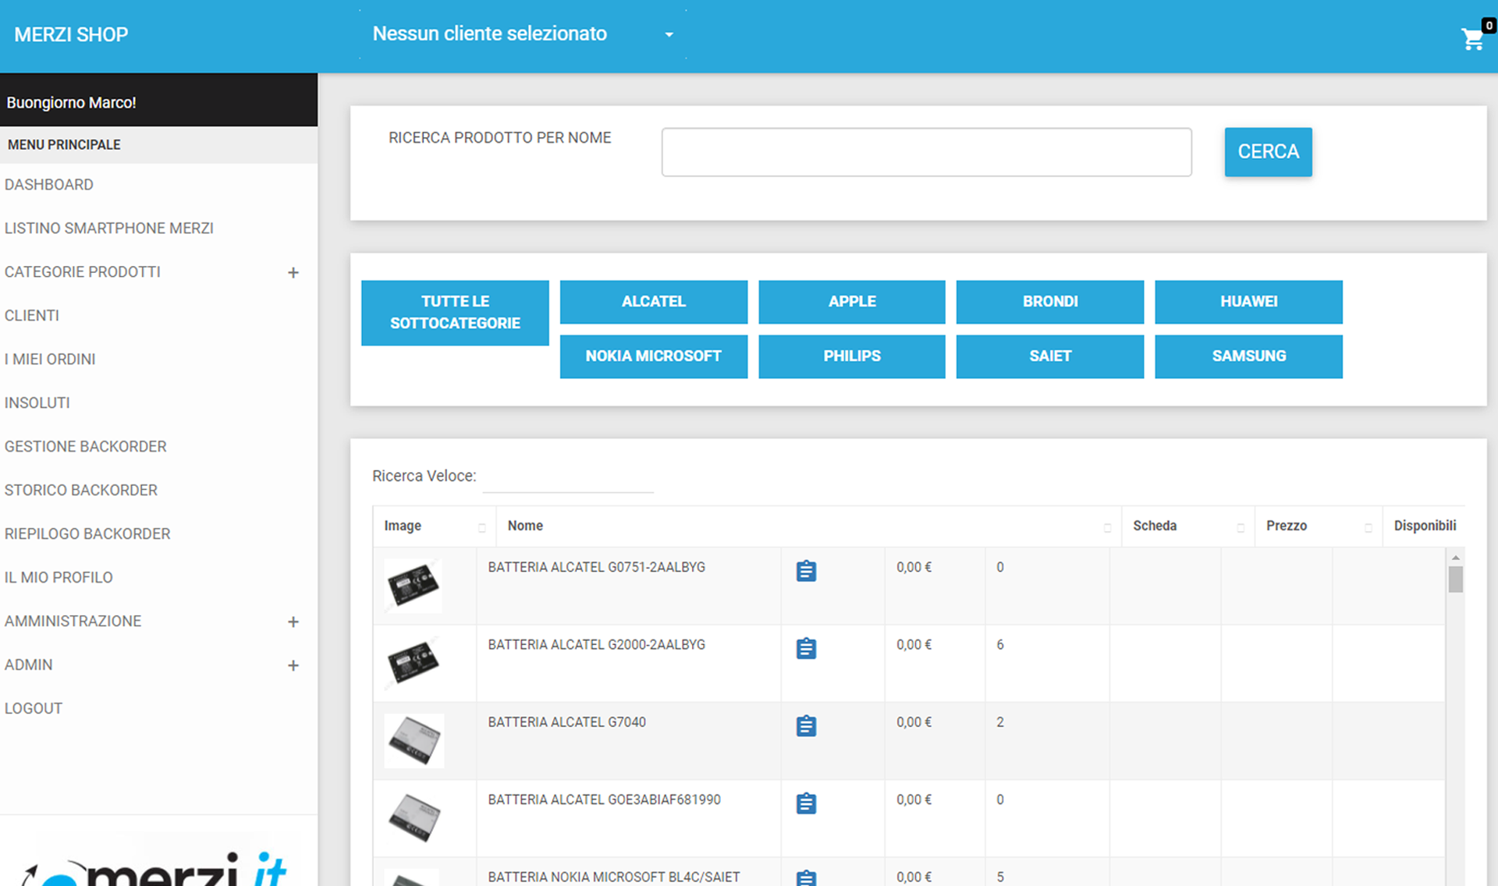Click LOGOUT in the sidebar
The image size is (1498, 886).
pyautogui.click(x=34, y=709)
